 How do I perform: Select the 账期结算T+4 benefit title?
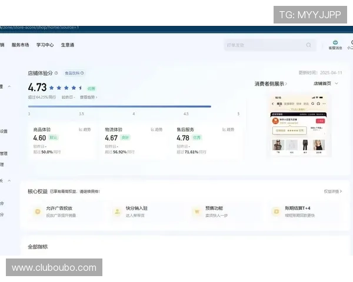(x=298, y=208)
